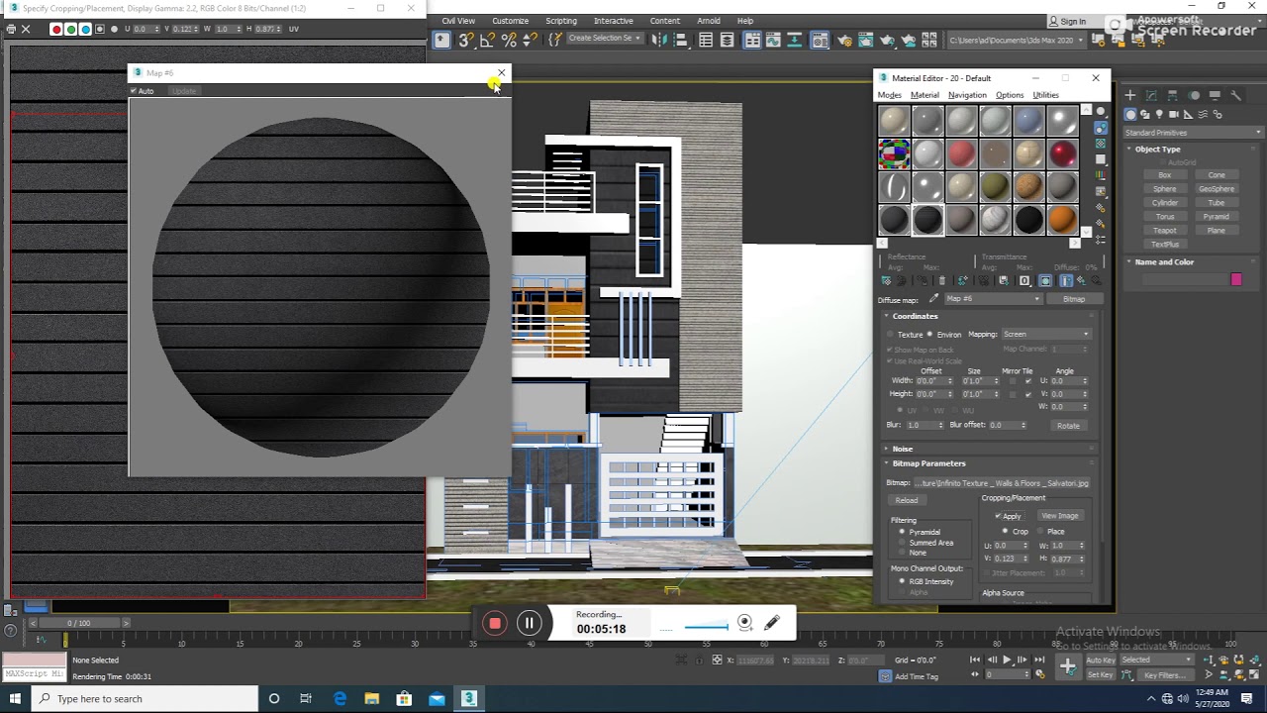Open Mapping Screen dropdown
The width and height of the screenshot is (1267, 713).
[x=1045, y=335]
